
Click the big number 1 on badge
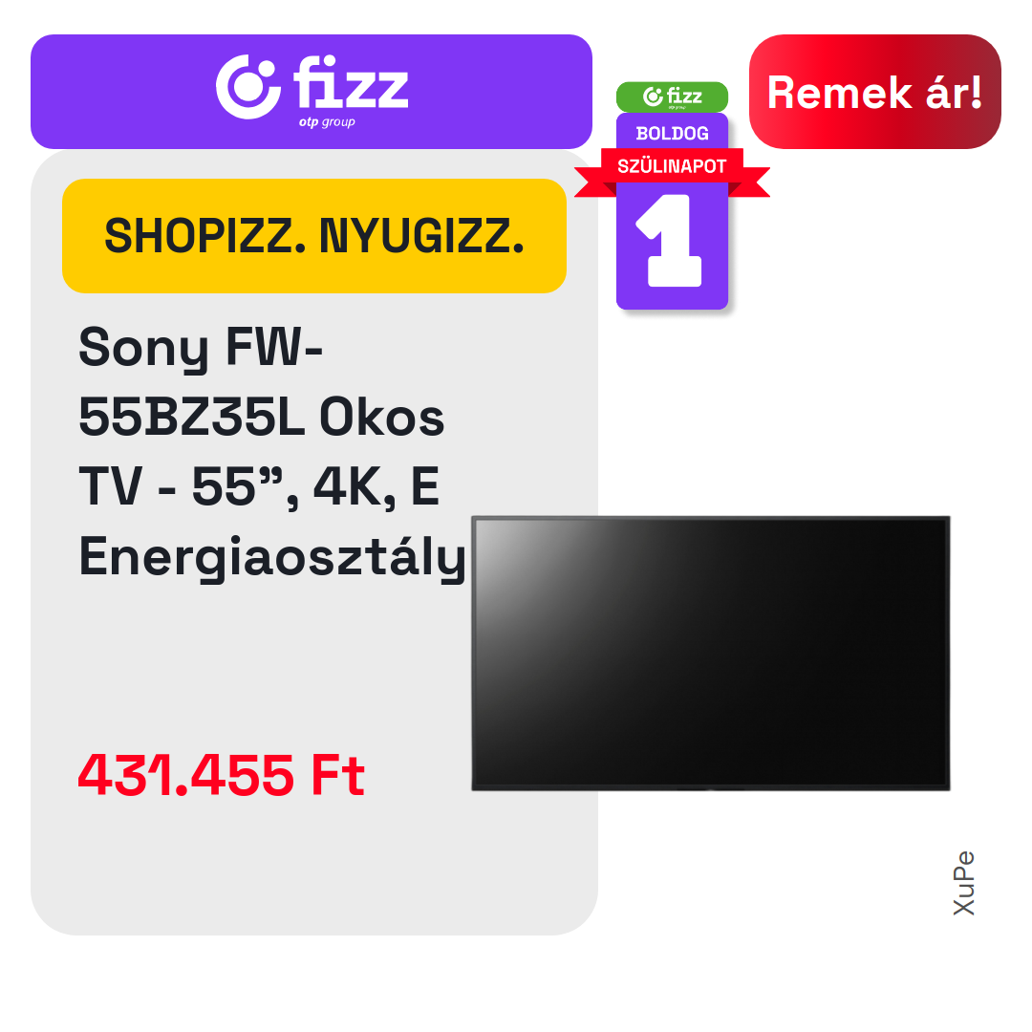[670, 240]
